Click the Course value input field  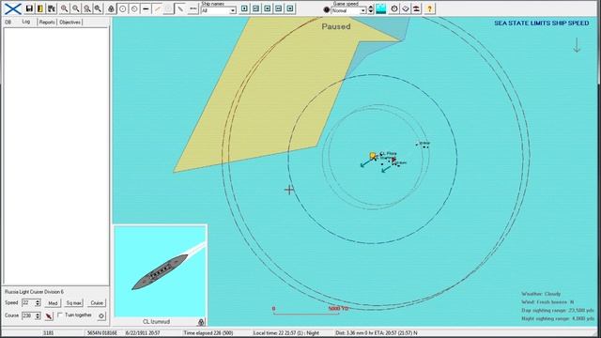pos(28,315)
